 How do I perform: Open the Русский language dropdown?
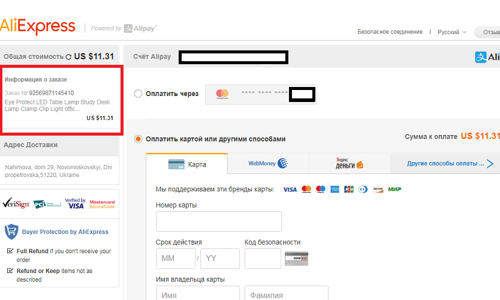(452, 32)
